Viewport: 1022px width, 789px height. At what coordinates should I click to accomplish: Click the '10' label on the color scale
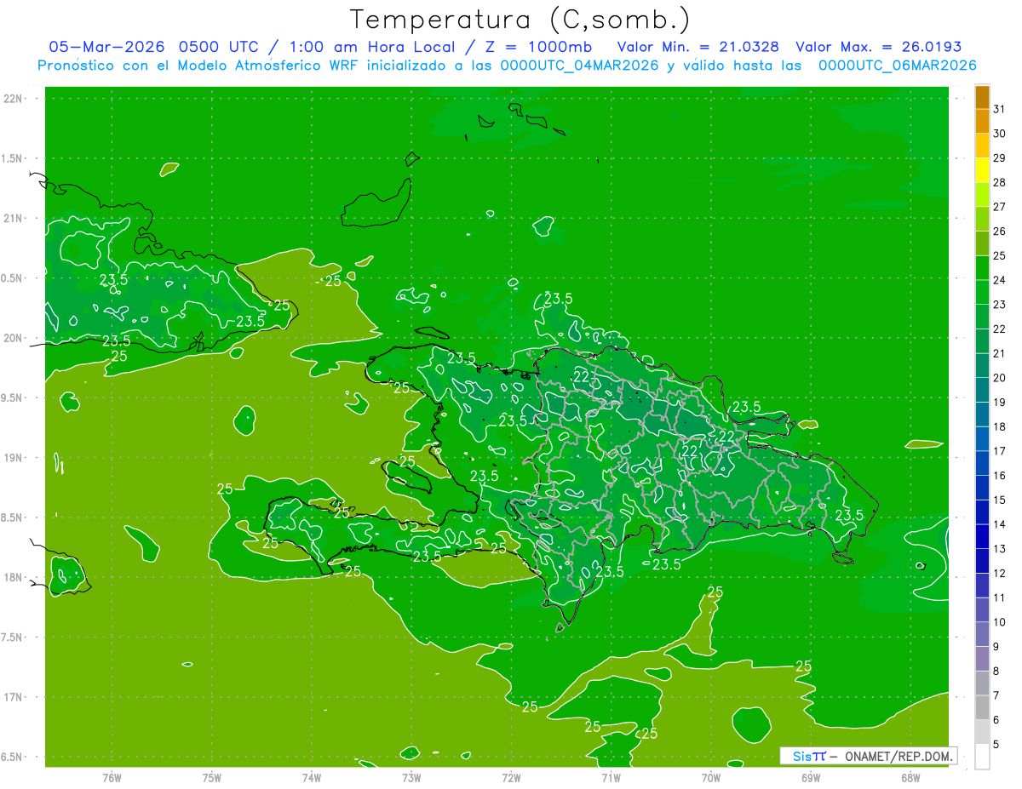coord(999,622)
